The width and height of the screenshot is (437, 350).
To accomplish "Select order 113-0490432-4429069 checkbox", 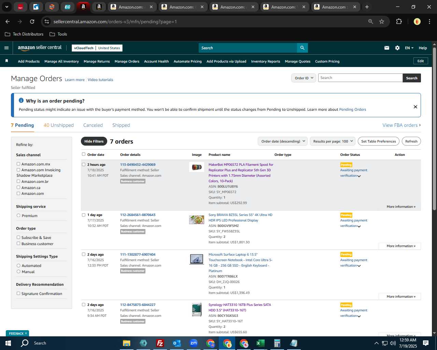I will click(x=84, y=164).
